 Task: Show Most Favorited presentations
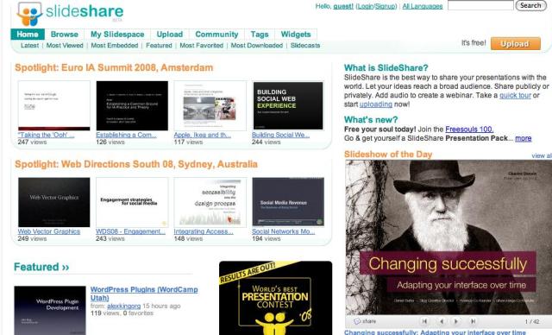point(201,46)
